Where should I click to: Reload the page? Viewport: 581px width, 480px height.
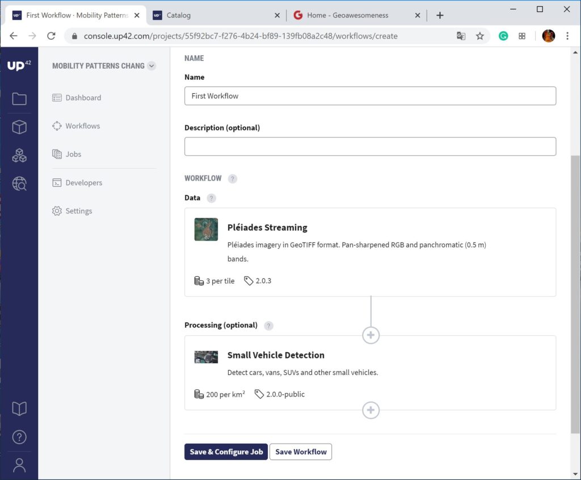point(51,36)
